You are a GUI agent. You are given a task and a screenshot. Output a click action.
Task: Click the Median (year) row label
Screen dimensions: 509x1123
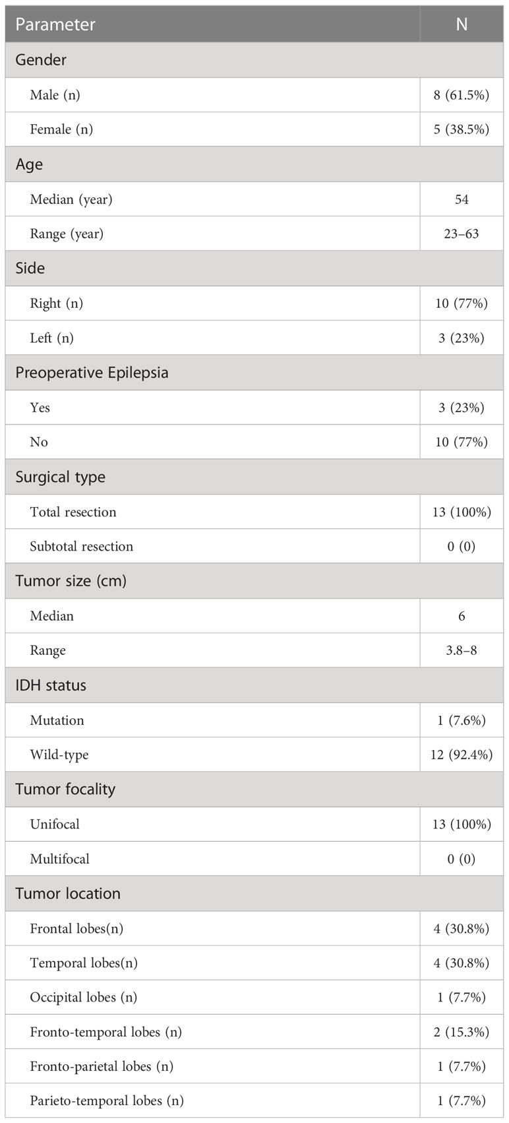[x=71, y=199]
